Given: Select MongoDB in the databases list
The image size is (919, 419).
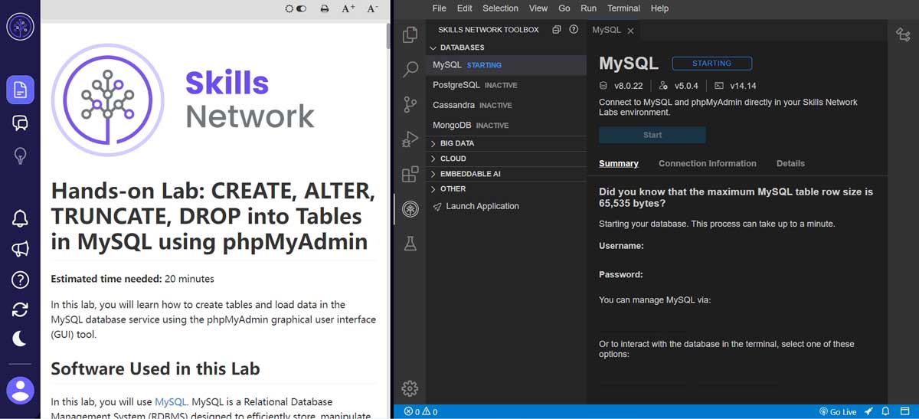Looking at the screenshot, I should (507, 125).
